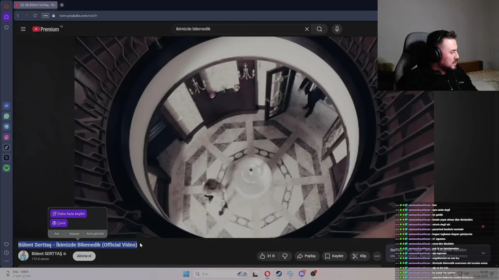This screenshot has width=499, height=280.
Task: Open Discord from the taskbar
Action: tap(302, 274)
